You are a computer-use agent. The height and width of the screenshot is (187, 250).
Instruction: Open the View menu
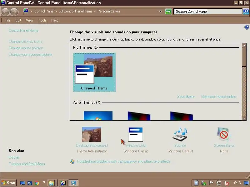29,20
